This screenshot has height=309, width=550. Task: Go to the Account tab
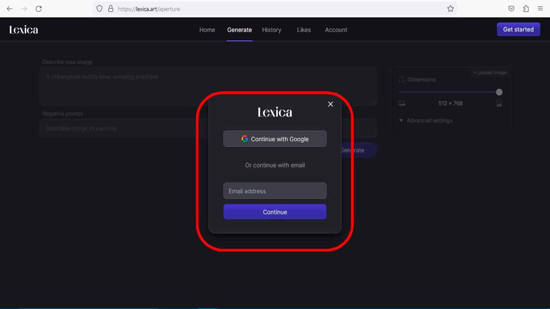pos(336,30)
